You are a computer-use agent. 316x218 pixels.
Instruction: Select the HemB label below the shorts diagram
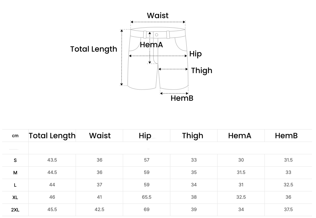tap(182, 98)
